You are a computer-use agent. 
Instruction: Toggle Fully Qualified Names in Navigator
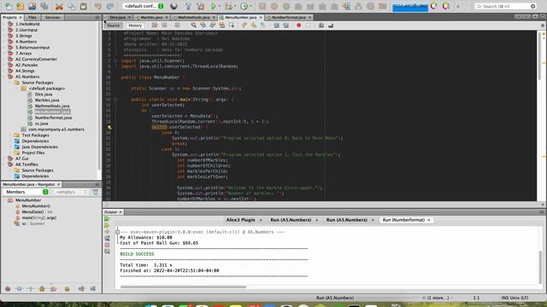pos(67,288)
